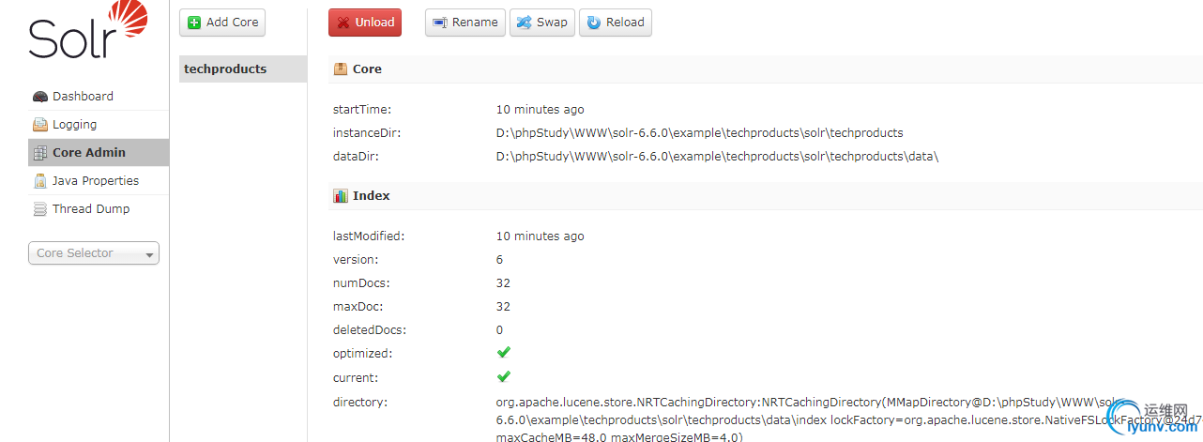Screen dimensions: 1203x442
Task: Click the dataDir path ending in data\
Action: [x=718, y=157]
